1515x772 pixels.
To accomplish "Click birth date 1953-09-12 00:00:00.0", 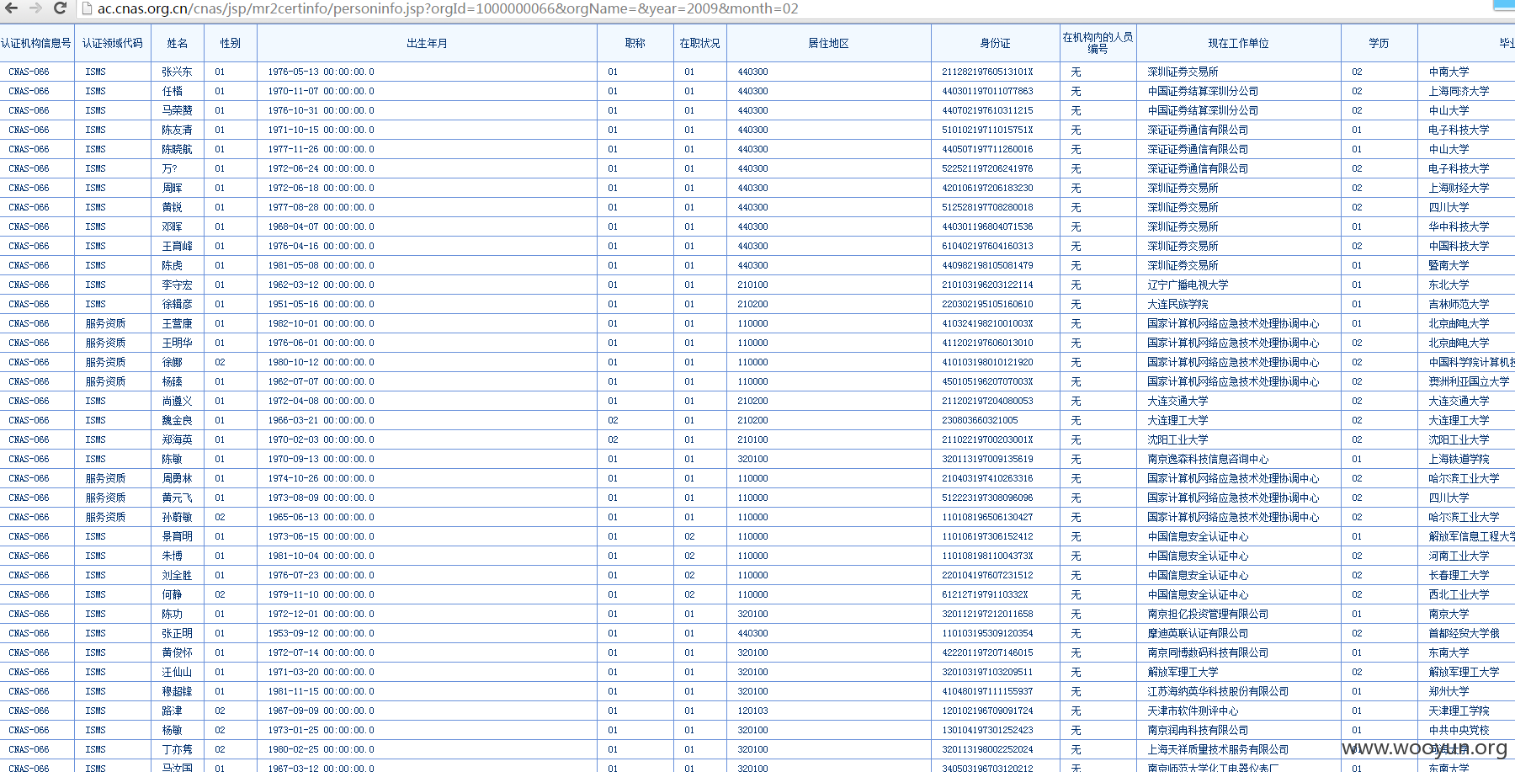I will [322, 633].
